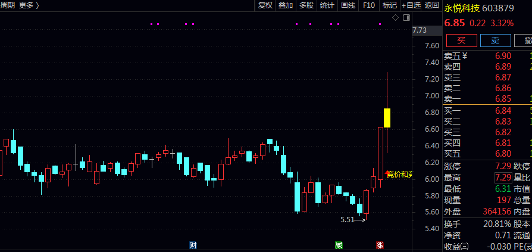Click the 现量 value 197

point(504,200)
